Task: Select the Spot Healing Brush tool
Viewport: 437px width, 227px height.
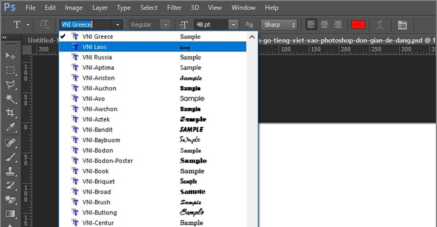Action: click(11, 143)
